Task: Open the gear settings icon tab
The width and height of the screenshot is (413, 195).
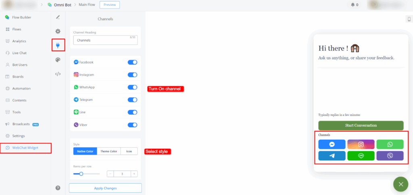Action: (58, 31)
